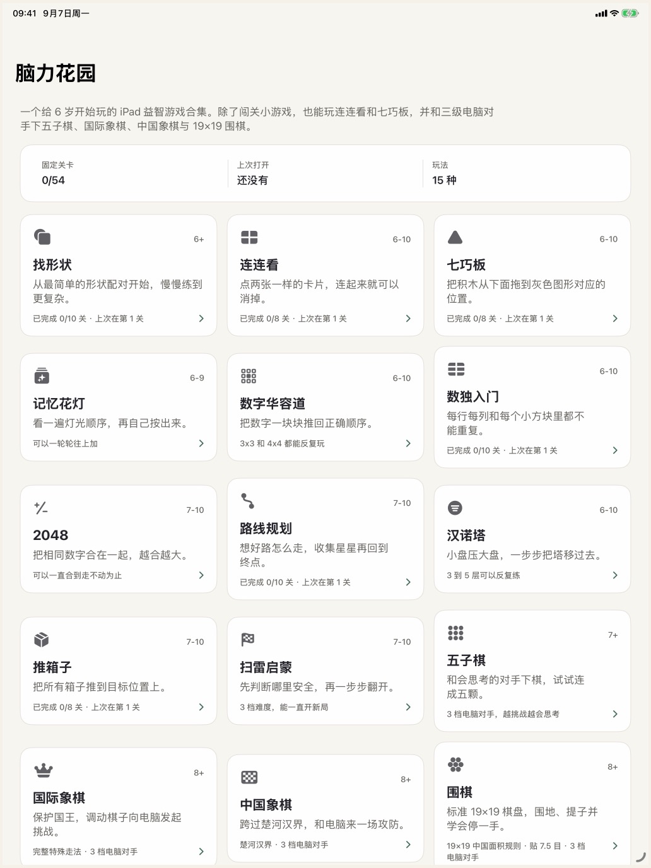Tap the 推箱子 box icon
The height and width of the screenshot is (868, 651).
pyautogui.click(x=42, y=640)
